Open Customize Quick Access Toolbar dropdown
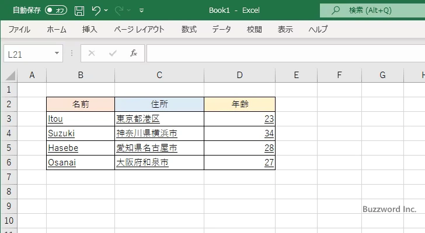The height and width of the screenshot is (233, 425). [141, 10]
